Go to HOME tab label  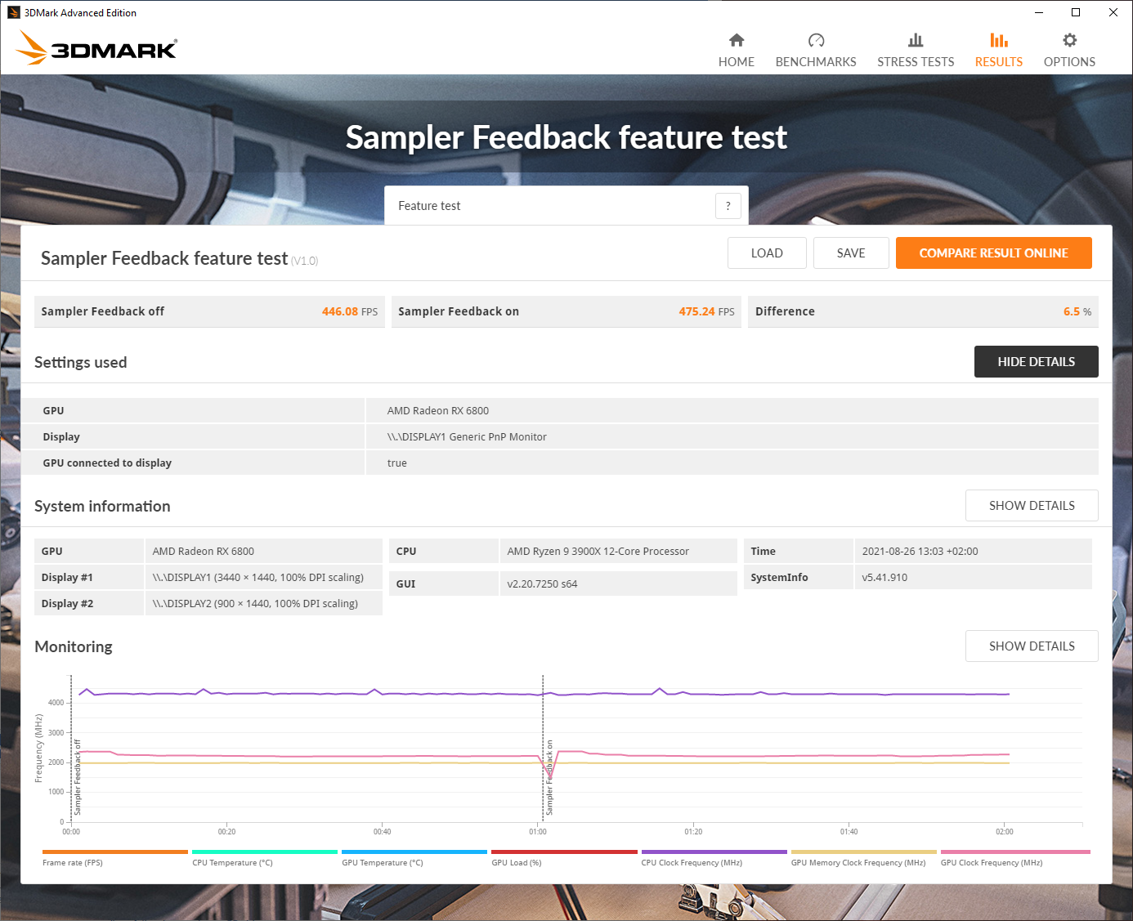737,62
